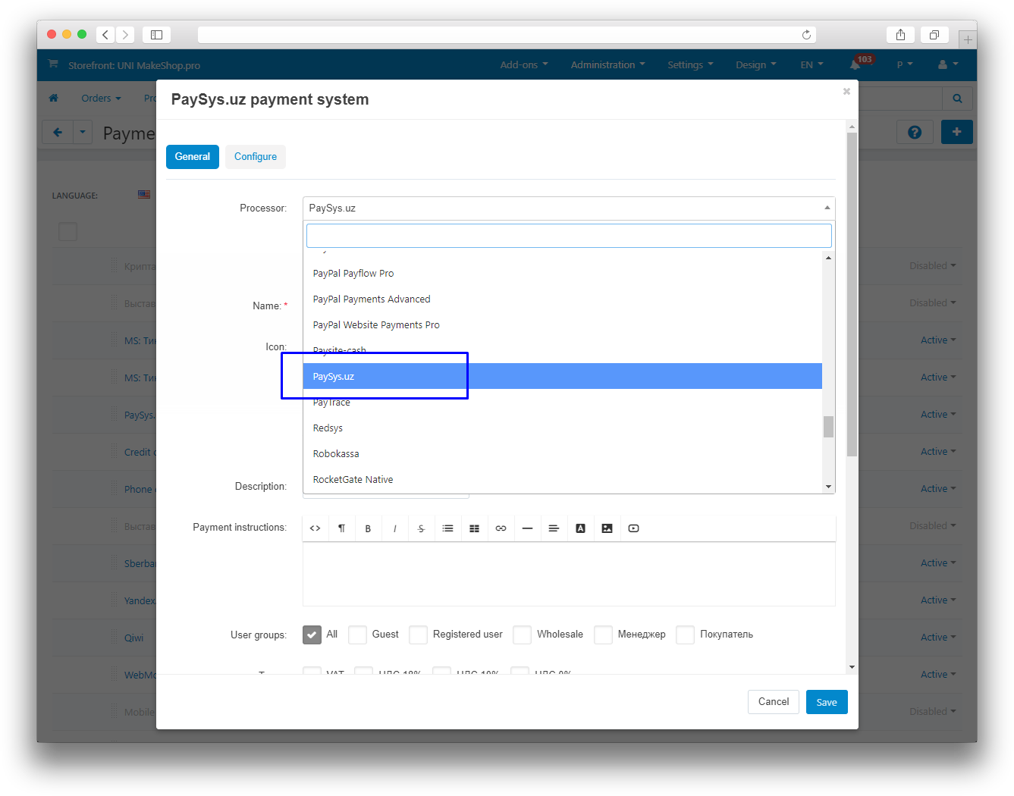
Task: Click the insert video icon
Action: [633, 528]
